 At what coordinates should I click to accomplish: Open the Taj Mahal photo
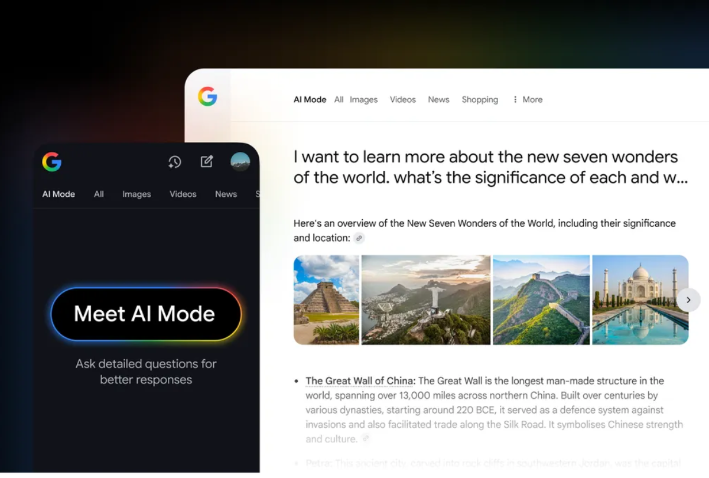click(x=640, y=300)
